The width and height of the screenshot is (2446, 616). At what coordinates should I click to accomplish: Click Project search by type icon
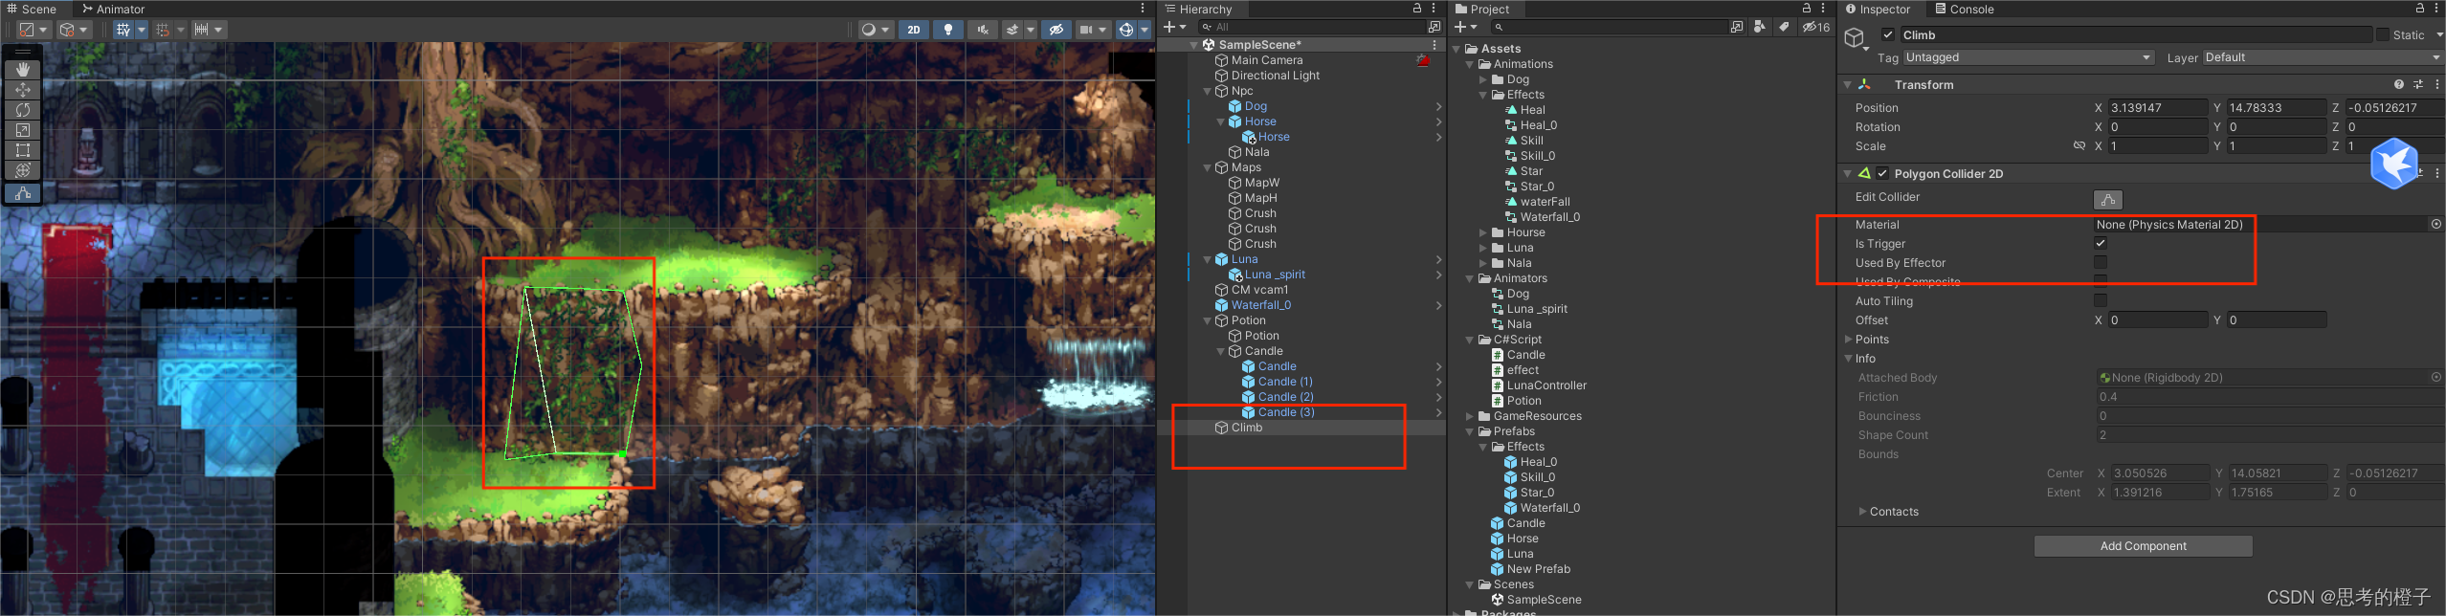coord(1760,27)
